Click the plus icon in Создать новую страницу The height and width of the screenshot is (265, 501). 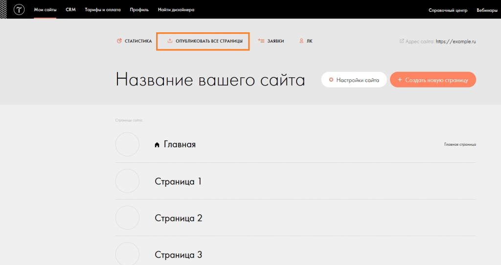tap(400, 80)
